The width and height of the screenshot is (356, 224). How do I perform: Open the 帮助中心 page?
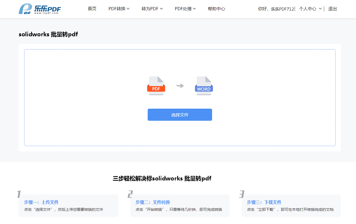pos(216,9)
